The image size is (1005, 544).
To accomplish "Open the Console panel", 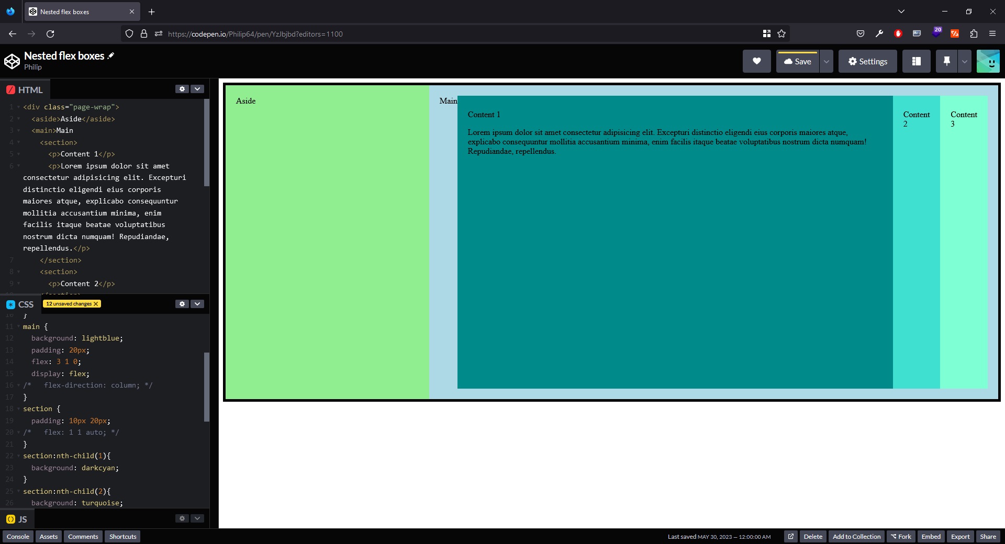I will [18, 537].
